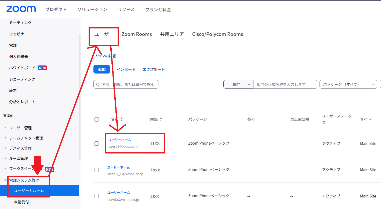Open ミーティング in sidebar
This screenshot has width=381, height=209.
tap(20, 23)
